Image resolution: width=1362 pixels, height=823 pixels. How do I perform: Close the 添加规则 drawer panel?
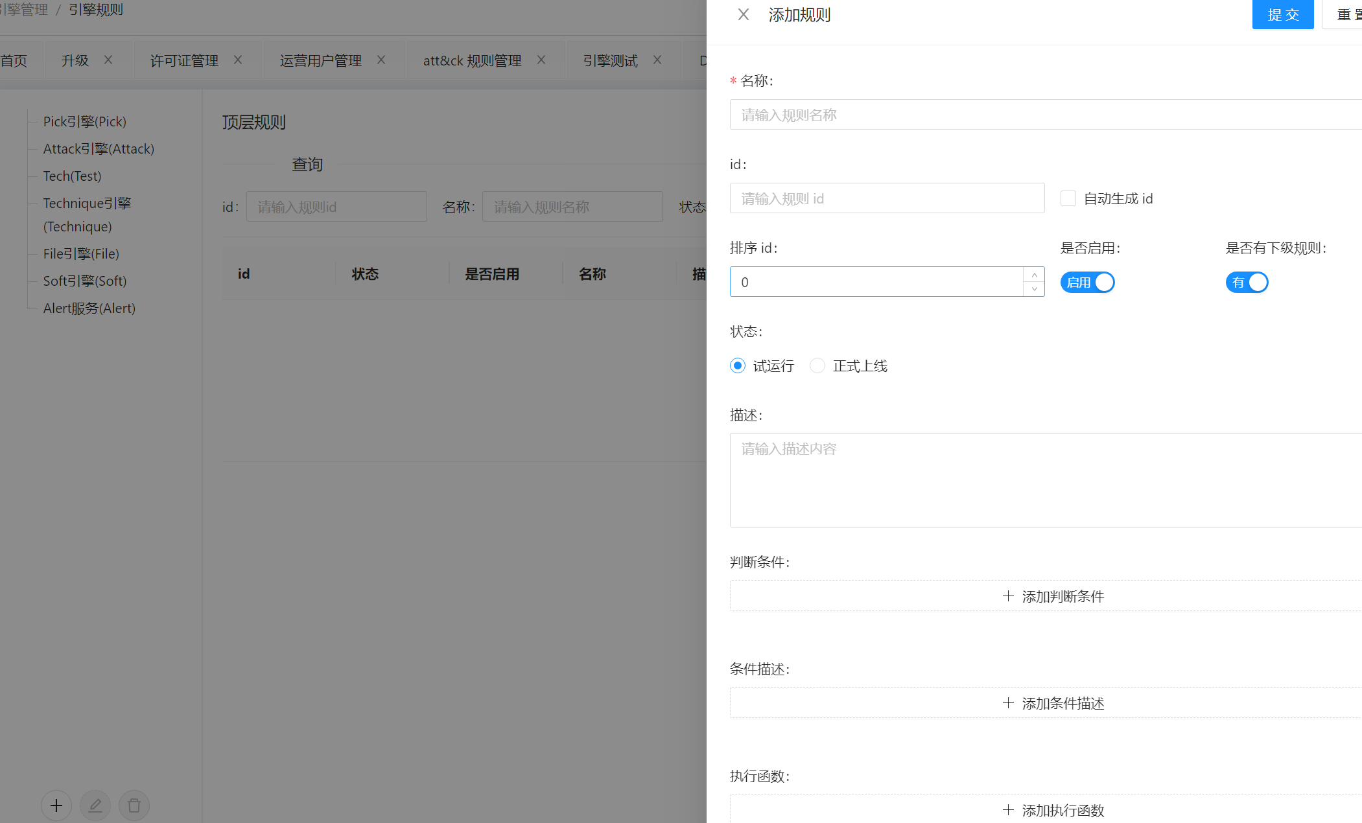(x=744, y=14)
